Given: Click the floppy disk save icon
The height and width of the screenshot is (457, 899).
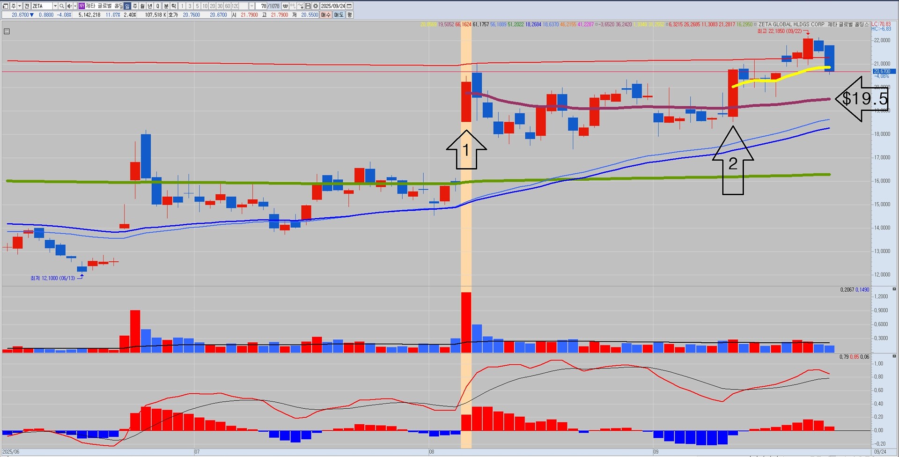Looking at the screenshot, I should click(308, 6).
